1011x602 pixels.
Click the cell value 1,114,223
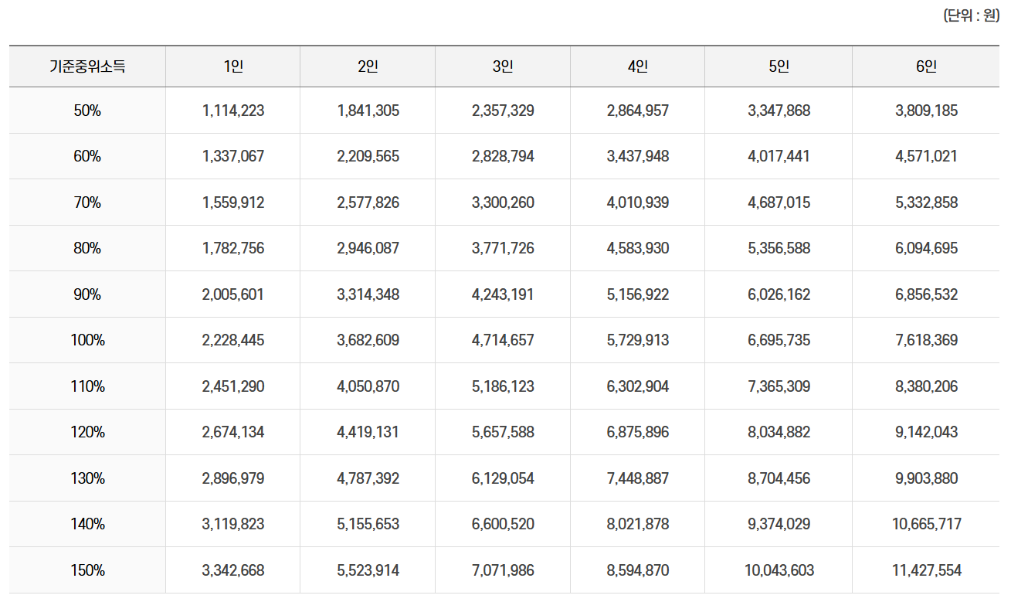point(233,111)
